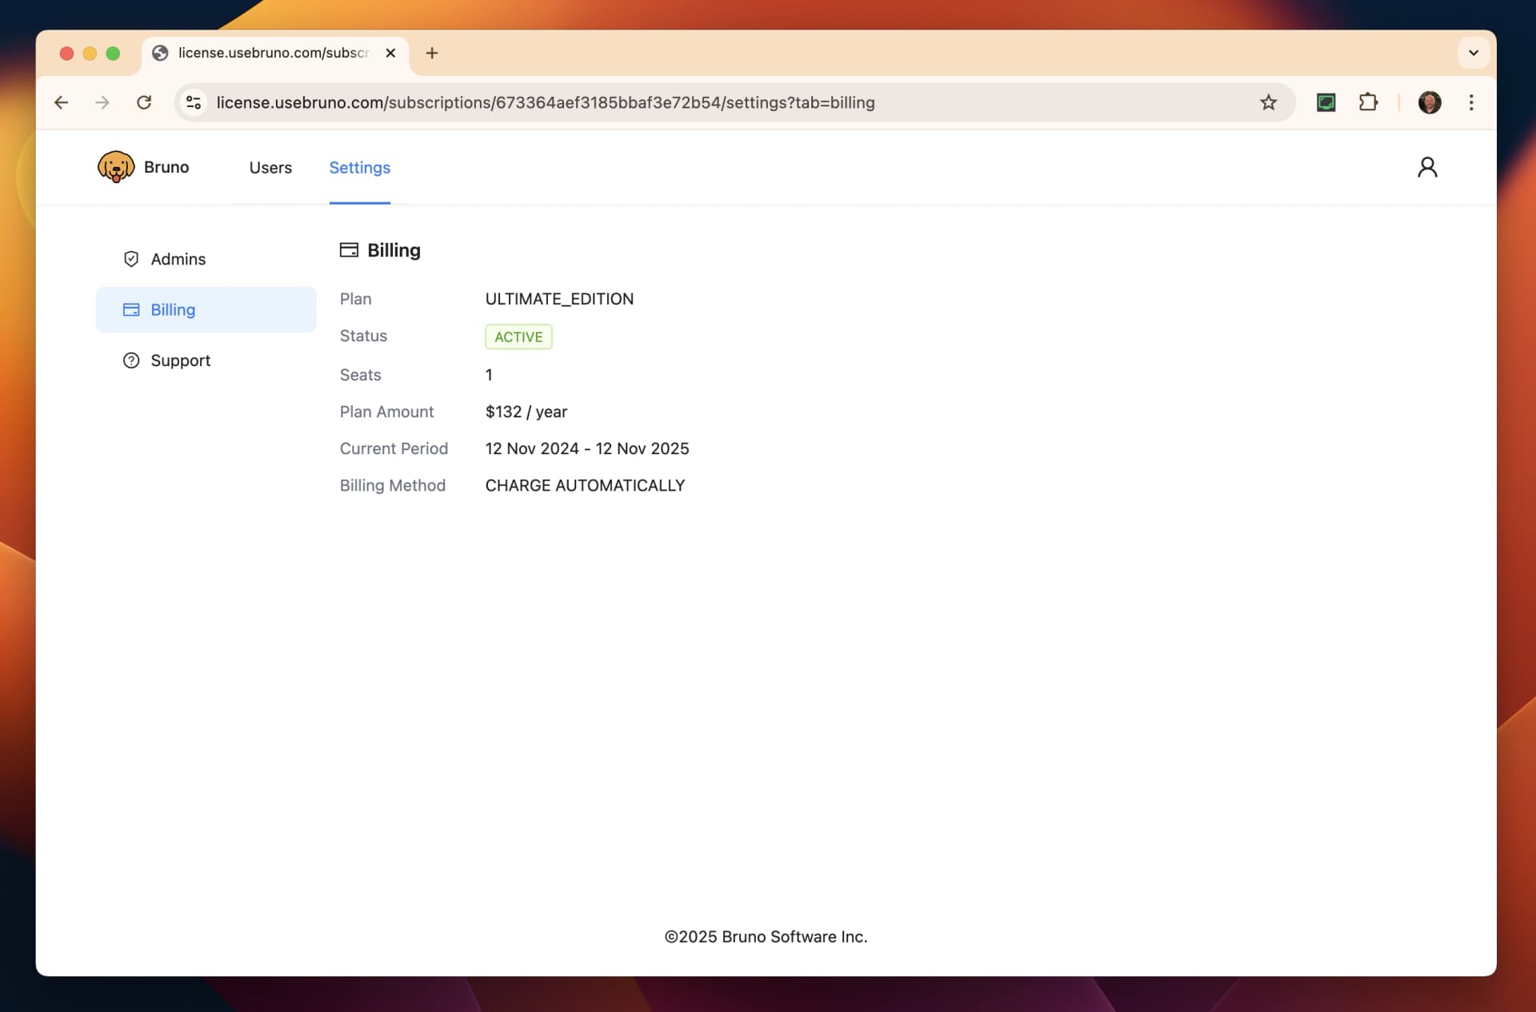Click the Admins menu item
The image size is (1536, 1012).
pyautogui.click(x=178, y=257)
